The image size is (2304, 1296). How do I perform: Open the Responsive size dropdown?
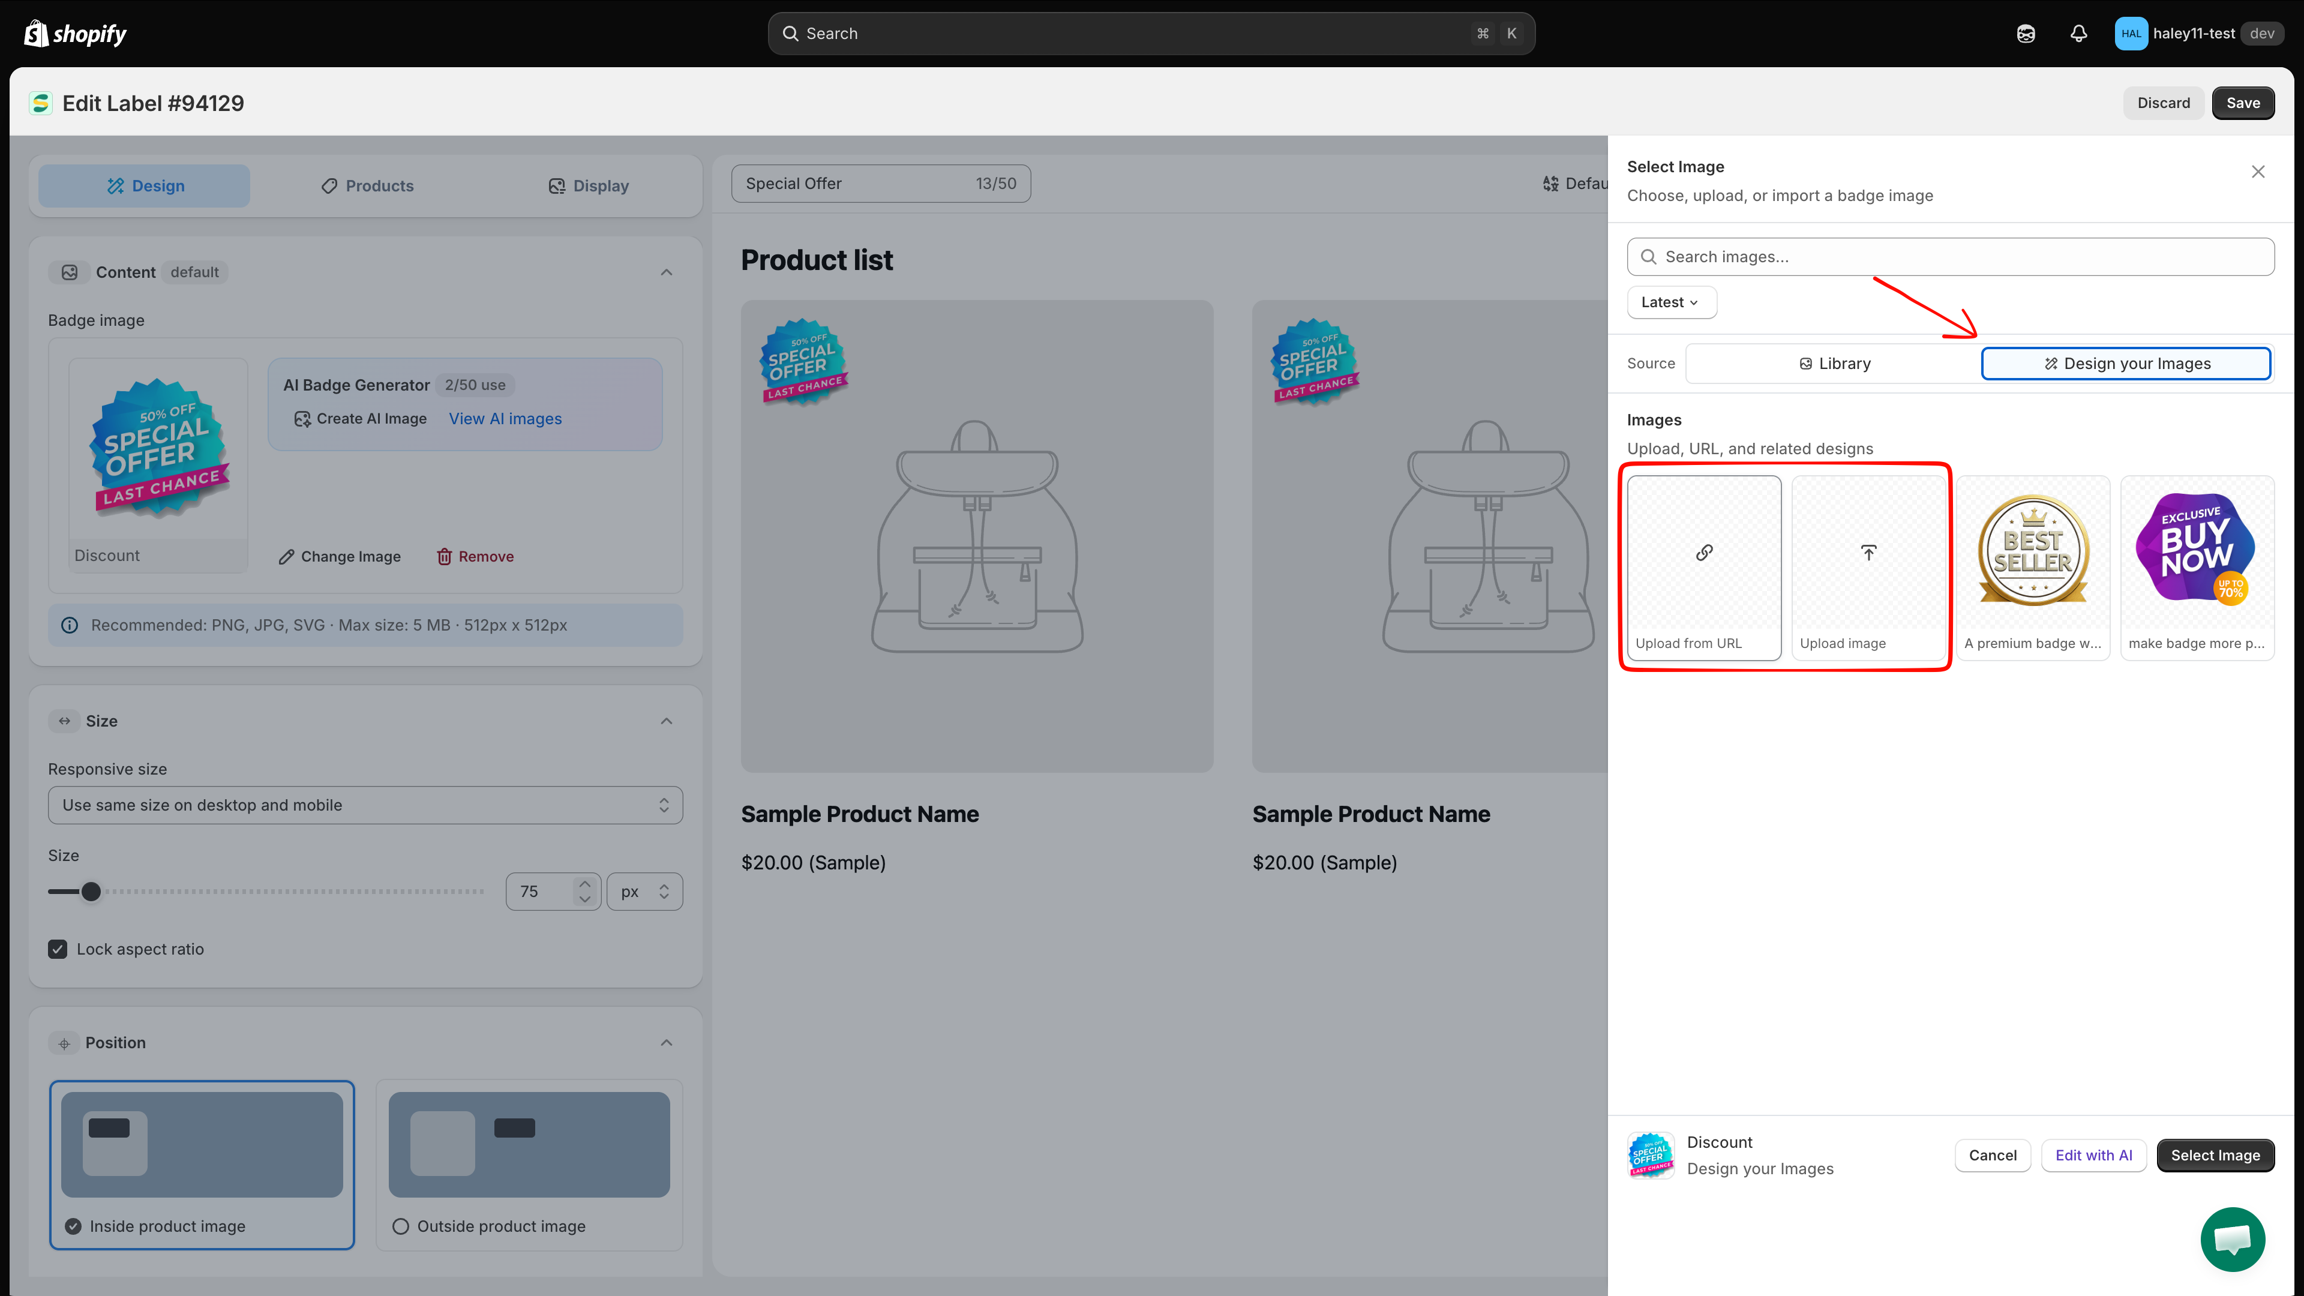tap(365, 805)
